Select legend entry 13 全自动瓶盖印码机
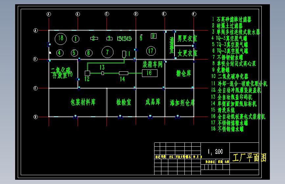 click(x=232, y=97)
